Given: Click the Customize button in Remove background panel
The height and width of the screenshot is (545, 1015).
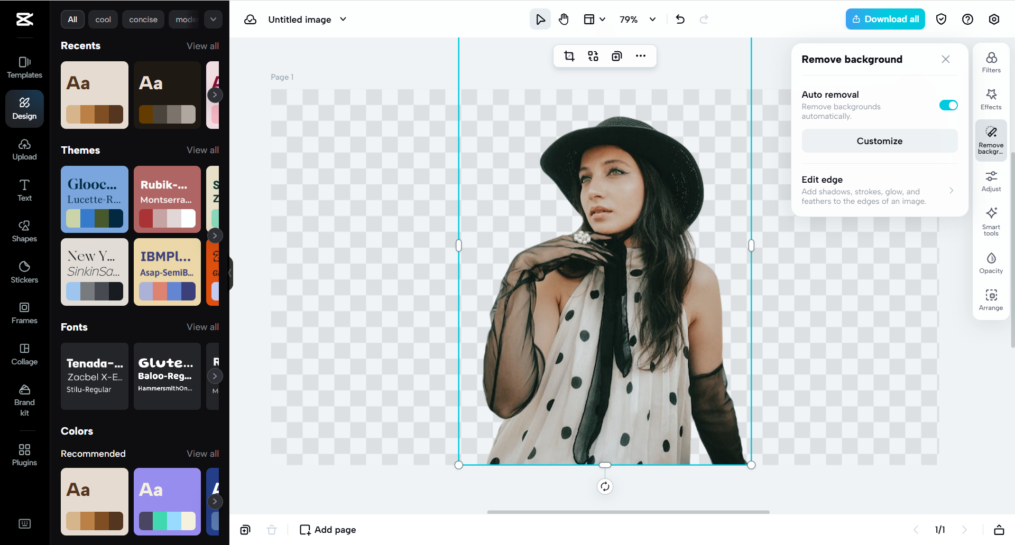Looking at the screenshot, I should (879, 140).
